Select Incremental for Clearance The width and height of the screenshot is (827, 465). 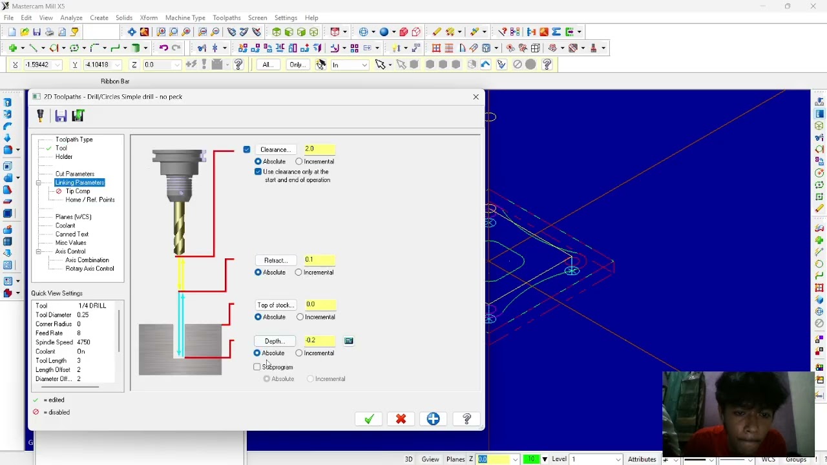pyautogui.click(x=299, y=161)
